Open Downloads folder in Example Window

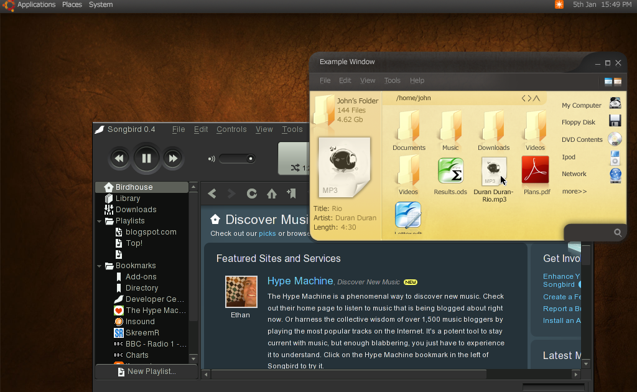[493, 131]
